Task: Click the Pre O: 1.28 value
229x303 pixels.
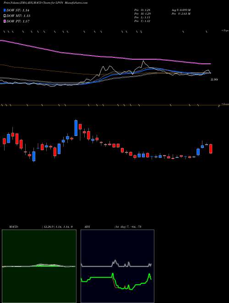Action: (142, 10)
